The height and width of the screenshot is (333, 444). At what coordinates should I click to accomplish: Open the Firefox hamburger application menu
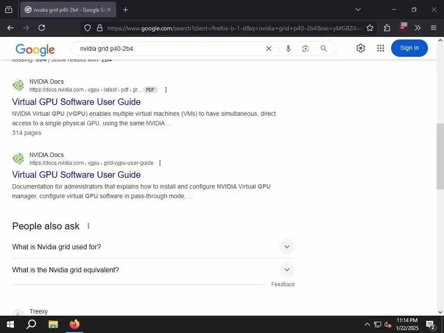[434, 28]
